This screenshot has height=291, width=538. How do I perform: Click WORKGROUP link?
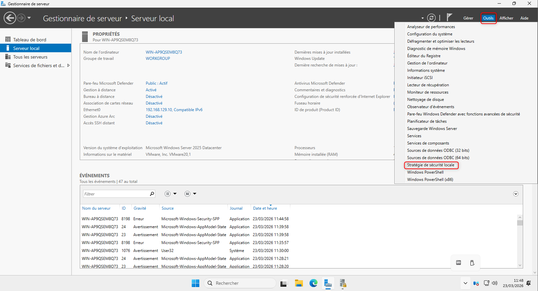click(158, 59)
